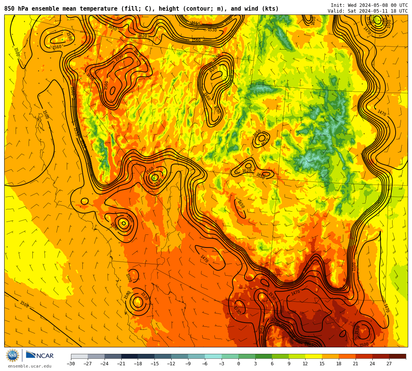The height and width of the screenshot is (371, 412).
Task: Click the positive '18' colorbar tick label
Action: (x=339, y=364)
